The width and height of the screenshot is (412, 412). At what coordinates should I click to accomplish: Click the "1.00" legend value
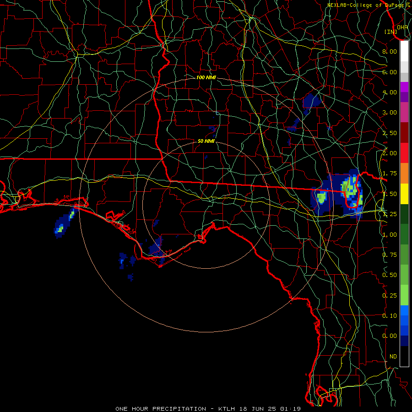[390, 235]
